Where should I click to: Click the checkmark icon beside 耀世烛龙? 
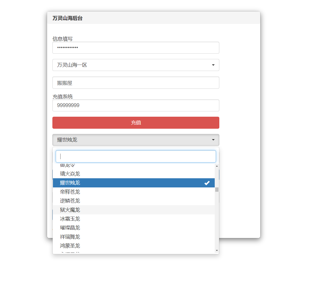coord(207,183)
